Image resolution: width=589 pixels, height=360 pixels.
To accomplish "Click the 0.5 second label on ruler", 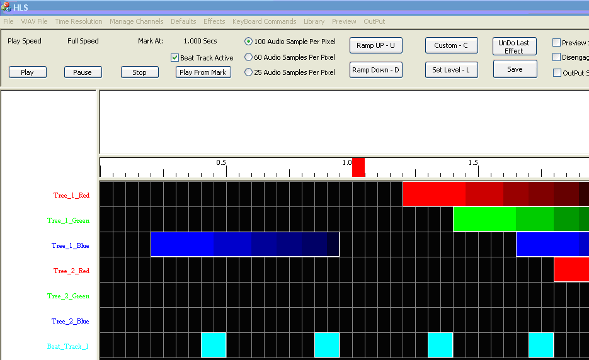I will tap(221, 162).
